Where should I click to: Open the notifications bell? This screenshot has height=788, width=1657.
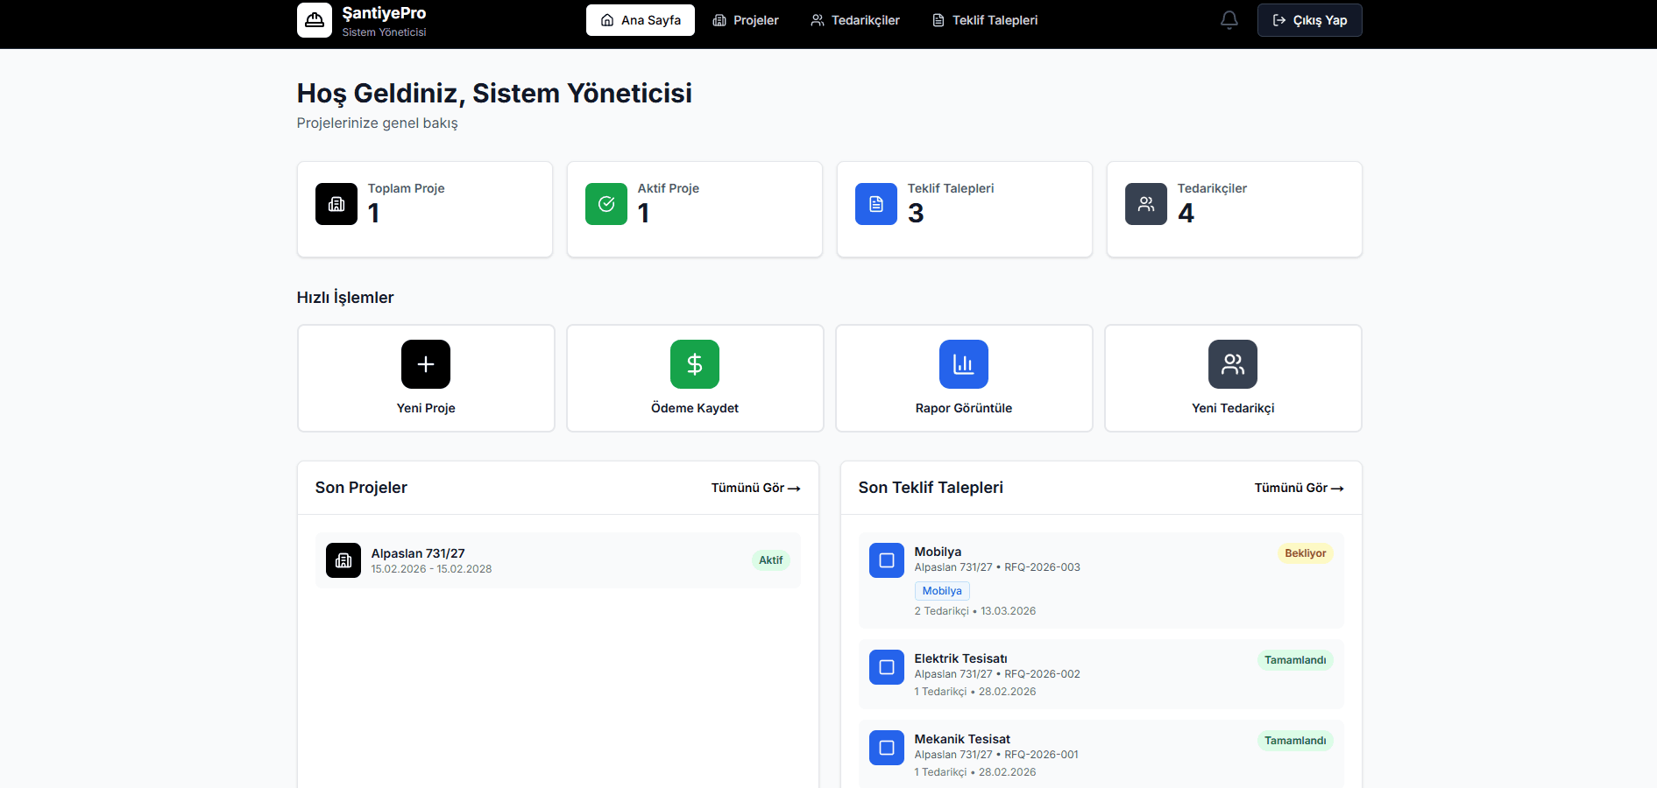[x=1229, y=19]
